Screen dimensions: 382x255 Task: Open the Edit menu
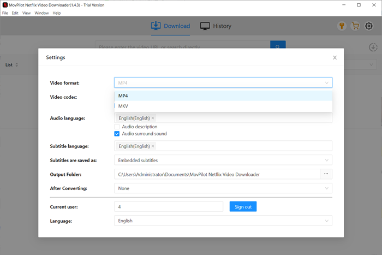point(15,13)
